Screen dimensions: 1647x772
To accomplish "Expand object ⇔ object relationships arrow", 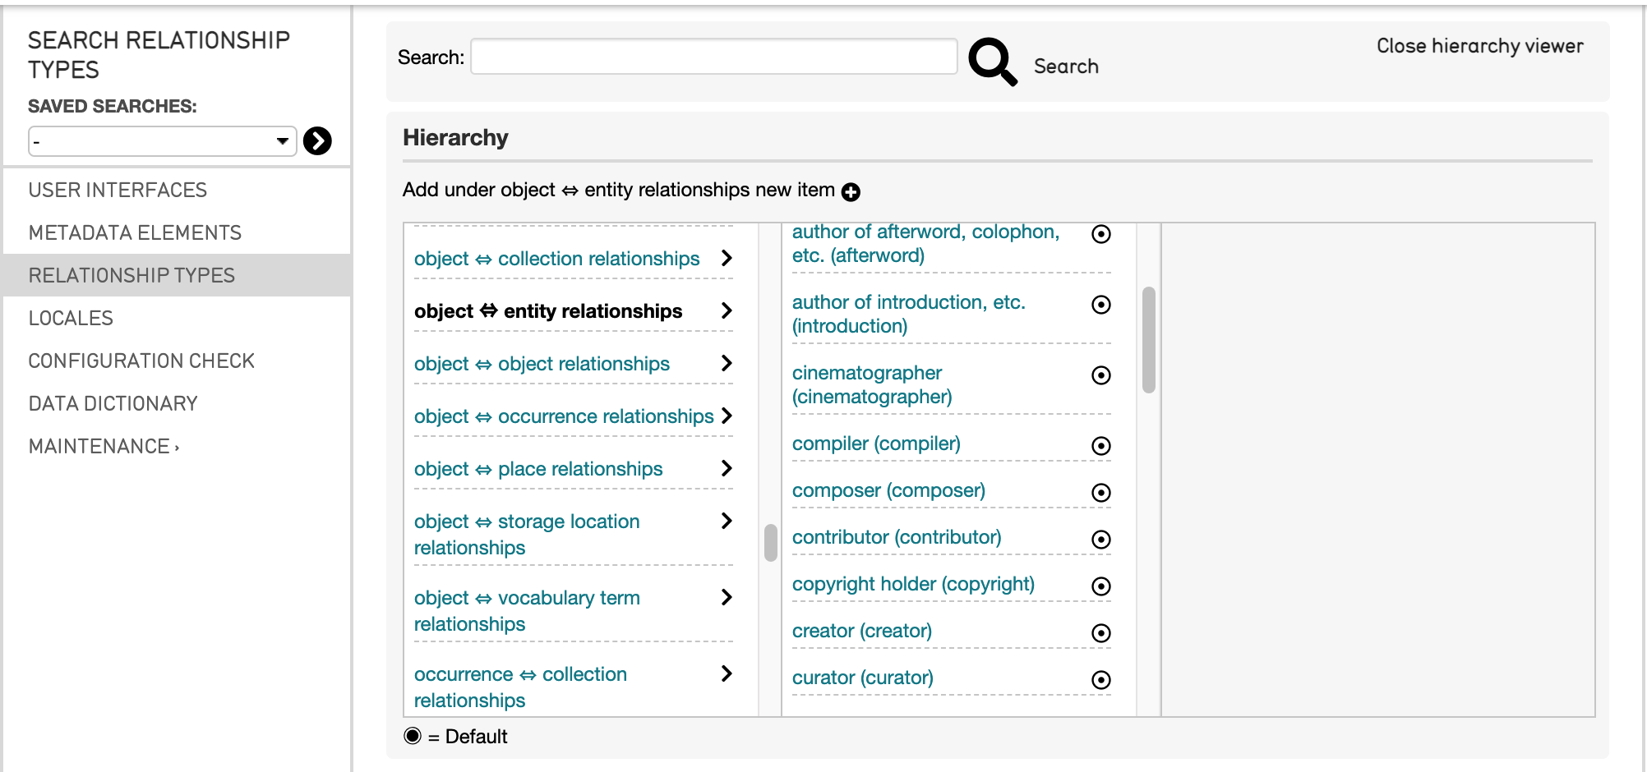I will point(726,363).
